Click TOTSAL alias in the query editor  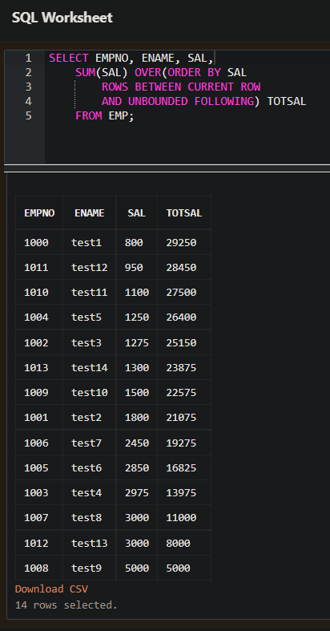coord(287,101)
